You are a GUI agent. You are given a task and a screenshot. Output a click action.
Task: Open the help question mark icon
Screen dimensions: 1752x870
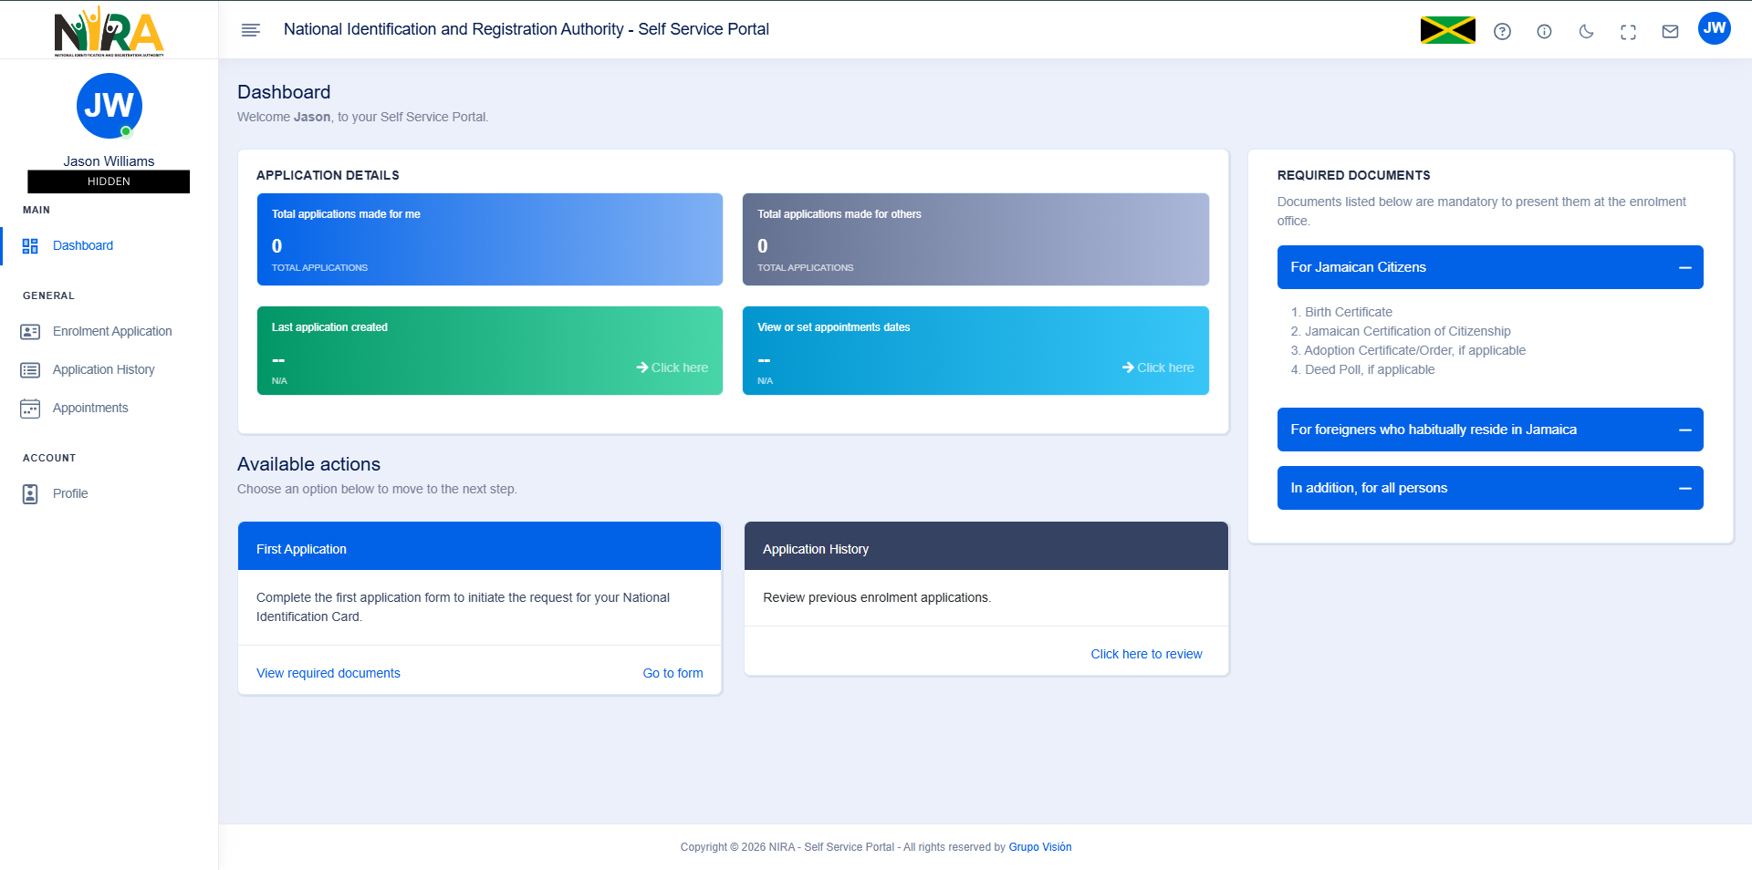coord(1502,32)
